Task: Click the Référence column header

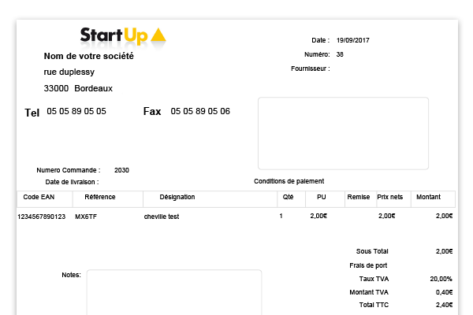Action: tap(100, 197)
